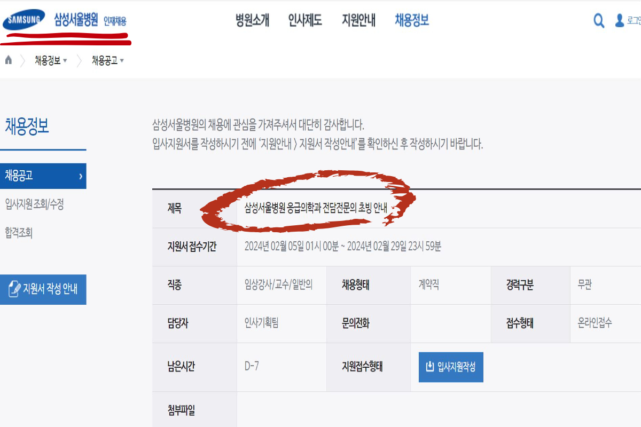Click the login user icon

[620, 21]
